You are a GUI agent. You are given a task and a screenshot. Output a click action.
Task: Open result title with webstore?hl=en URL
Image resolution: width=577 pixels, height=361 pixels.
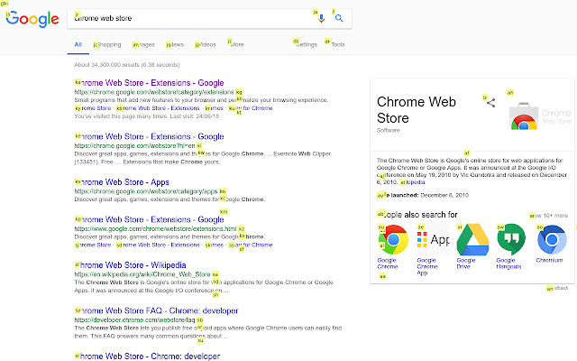point(150,136)
